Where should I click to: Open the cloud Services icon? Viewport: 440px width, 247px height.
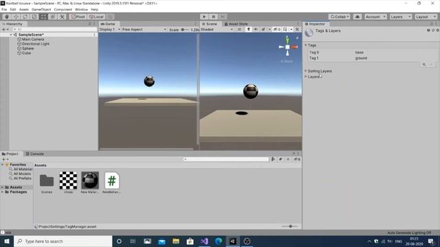pyautogui.click(x=357, y=16)
